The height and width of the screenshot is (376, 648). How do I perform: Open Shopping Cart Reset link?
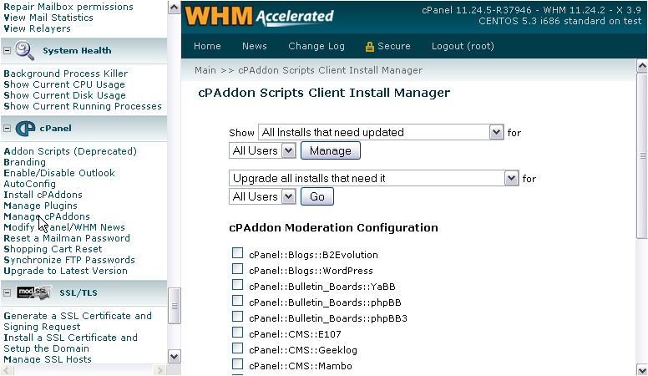pos(53,249)
